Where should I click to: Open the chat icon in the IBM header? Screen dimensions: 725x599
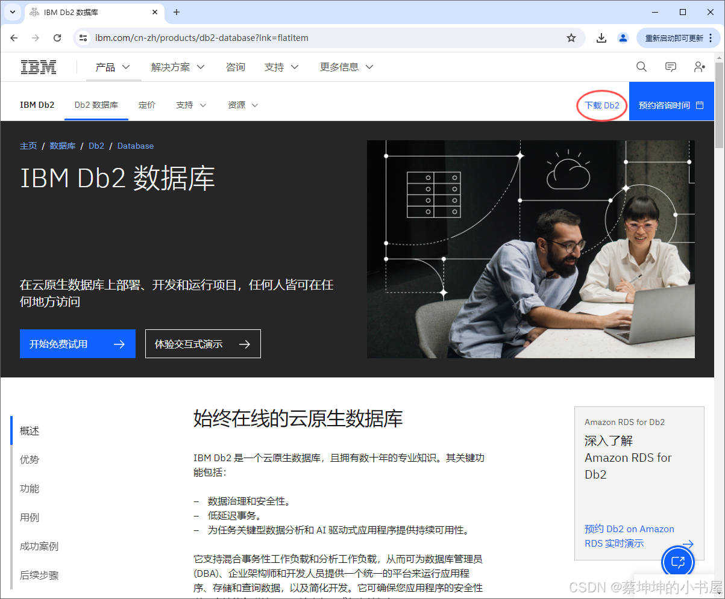coord(670,67)
